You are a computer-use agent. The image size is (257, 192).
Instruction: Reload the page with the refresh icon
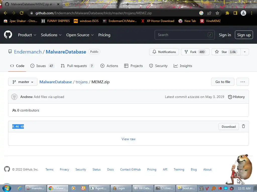22,13
